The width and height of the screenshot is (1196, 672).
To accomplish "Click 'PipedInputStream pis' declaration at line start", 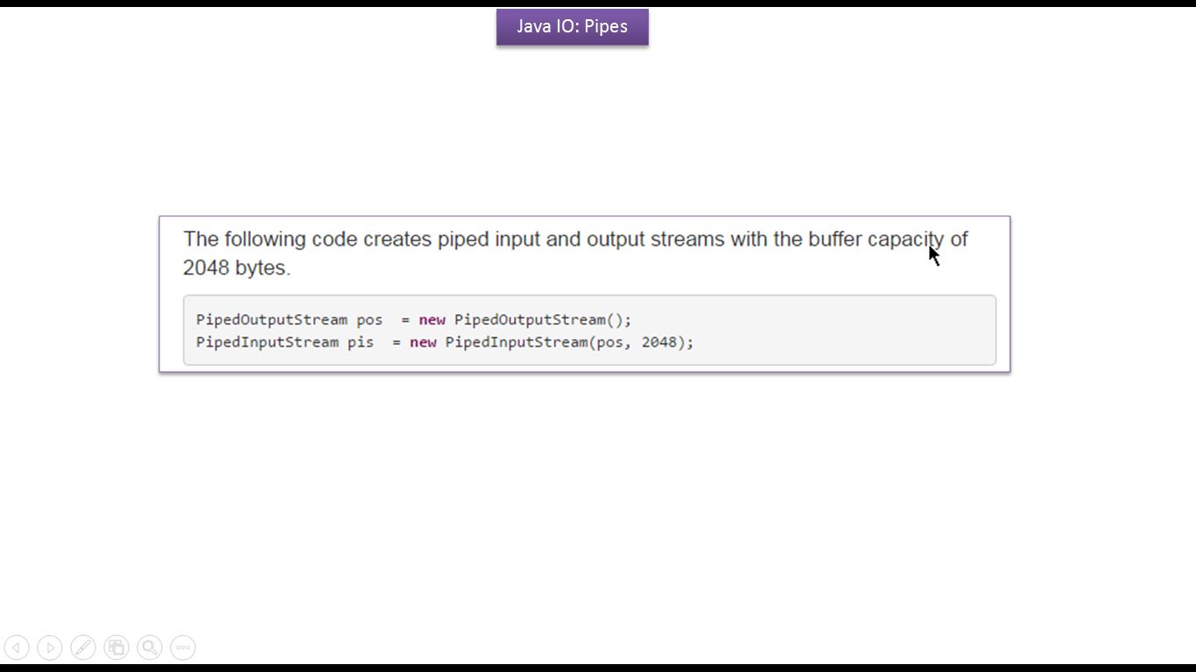I will pos(285,342).
